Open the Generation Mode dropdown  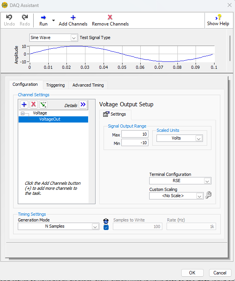click(95, 227)
